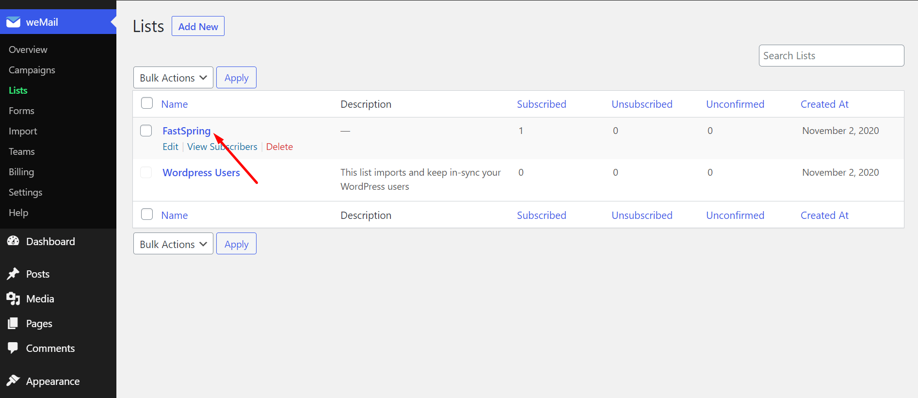Tick the FastSpring list checkbox
The width and height of the screenshot is (918, 398).
click(x=146, y=131)
